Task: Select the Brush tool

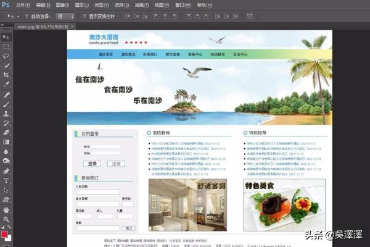Action: (x=6, y=103)
